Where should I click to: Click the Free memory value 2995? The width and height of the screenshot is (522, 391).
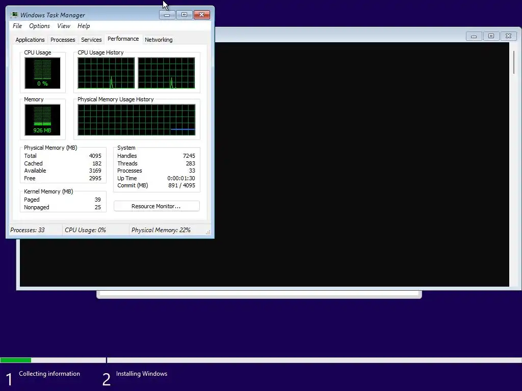(95, 178)
